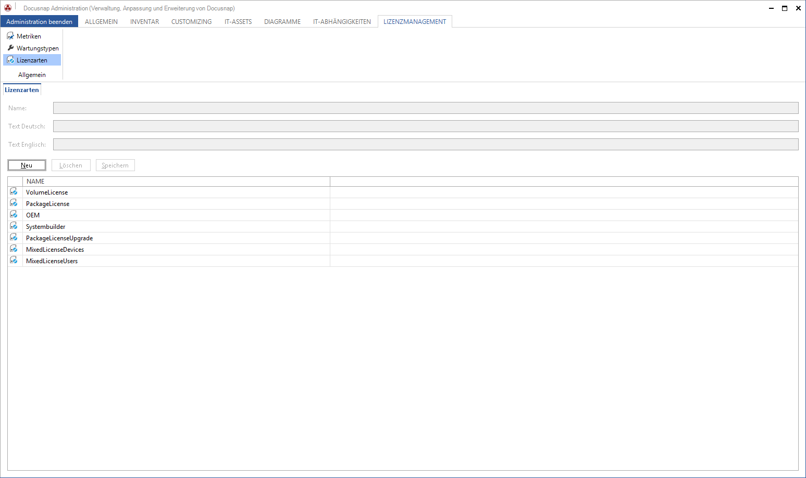The image size is (806, 478).
Task: Click the Text Deutsch input field
Action: pyautogui.click(x=426, y=126)
